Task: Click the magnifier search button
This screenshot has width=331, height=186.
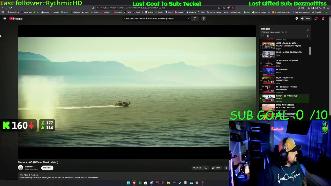Action: (195, 18)
